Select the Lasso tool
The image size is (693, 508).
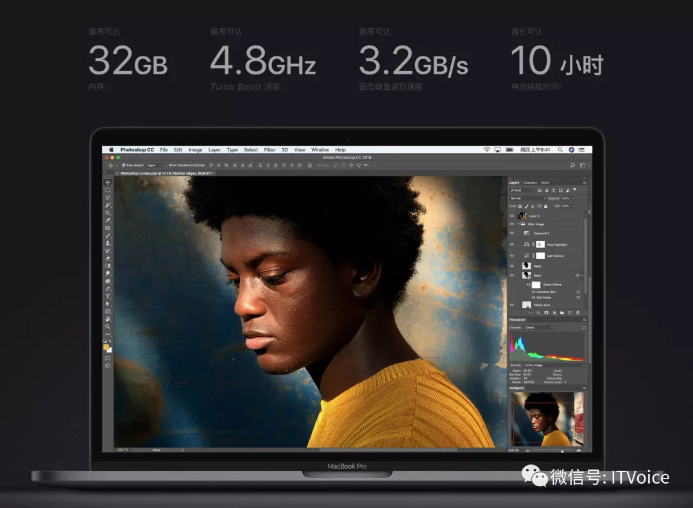pos(107,197)
